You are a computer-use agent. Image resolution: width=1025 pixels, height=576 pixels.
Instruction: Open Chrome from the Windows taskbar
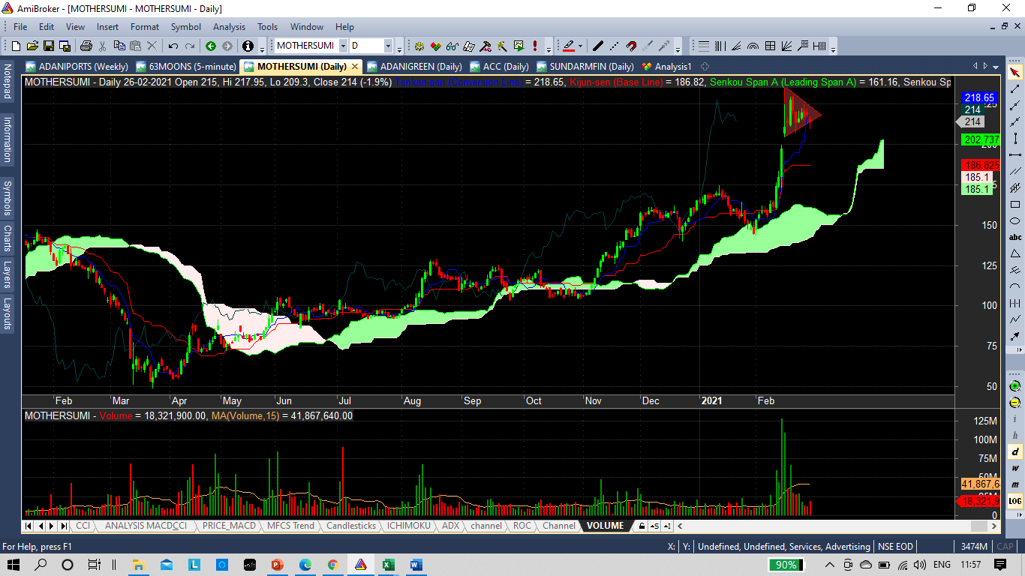click(x=332, y=564)
